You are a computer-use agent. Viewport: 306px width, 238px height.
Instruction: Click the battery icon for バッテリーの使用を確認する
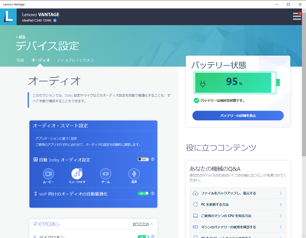click(195, 227)
